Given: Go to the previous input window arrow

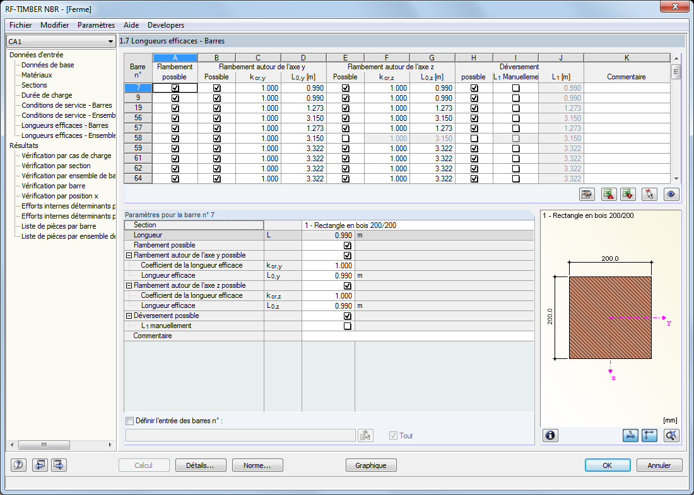Looking at the screenshot, I should pyautogui.click(x=39, y=465).
